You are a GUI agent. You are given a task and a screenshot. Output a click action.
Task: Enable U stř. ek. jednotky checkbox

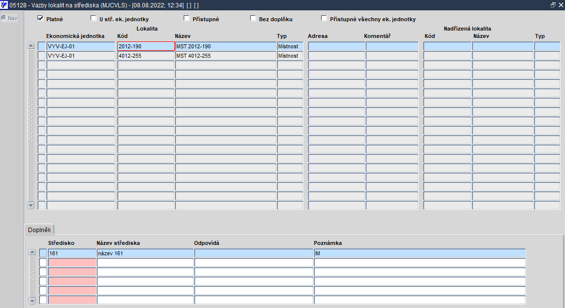(x=93, y=18)
